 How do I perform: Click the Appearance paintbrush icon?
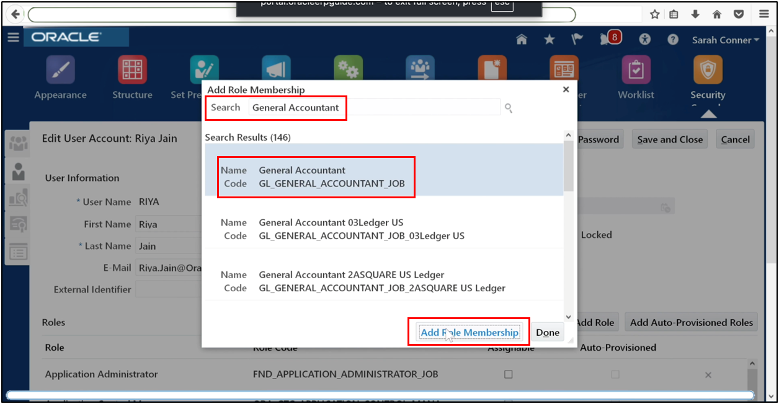pos(60,68)
